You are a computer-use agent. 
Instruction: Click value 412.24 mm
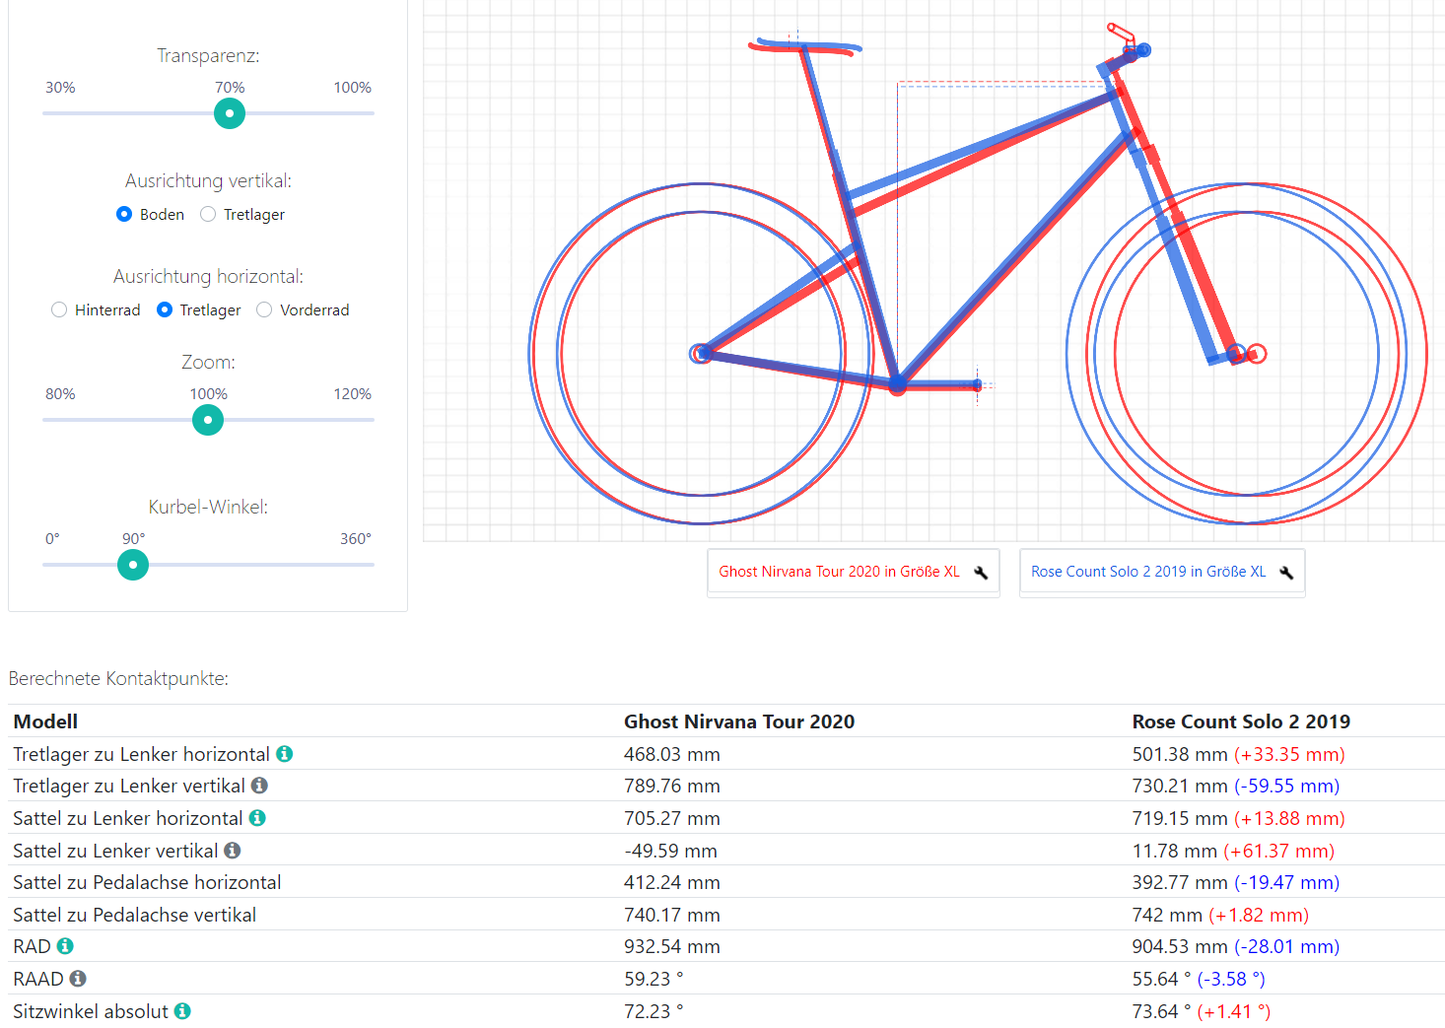coord(672,882)
